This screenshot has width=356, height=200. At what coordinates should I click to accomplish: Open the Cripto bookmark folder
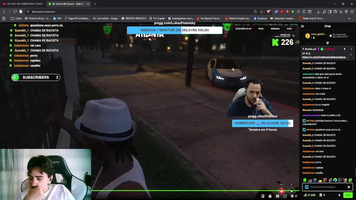(x=16, y=18)
